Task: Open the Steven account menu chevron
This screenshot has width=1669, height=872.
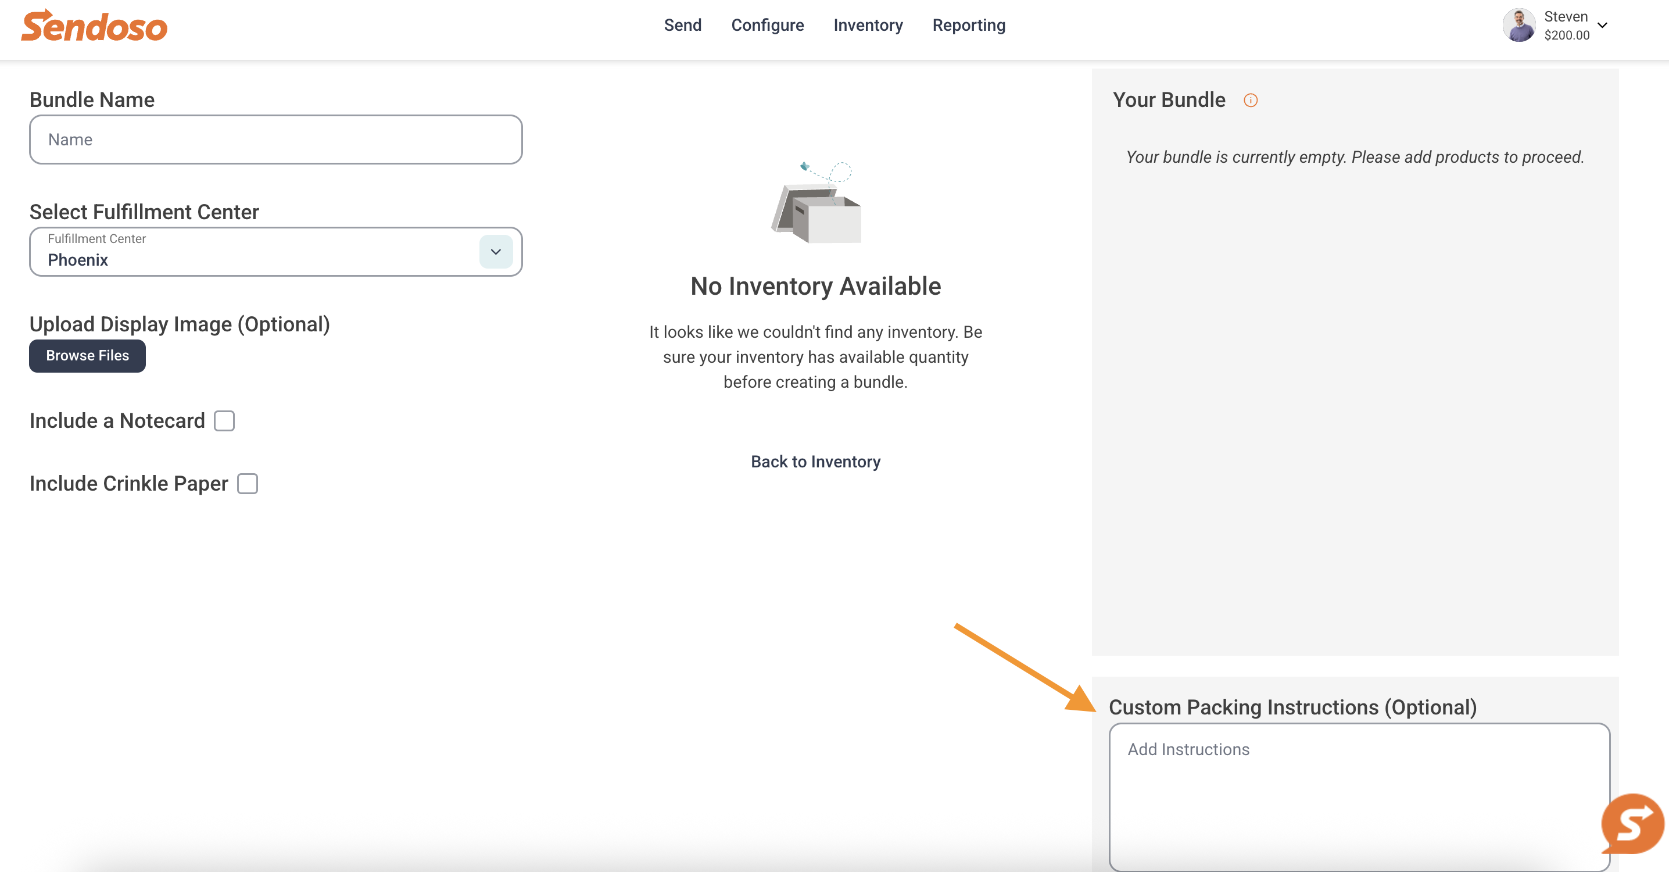Action: pos(1602,25)
